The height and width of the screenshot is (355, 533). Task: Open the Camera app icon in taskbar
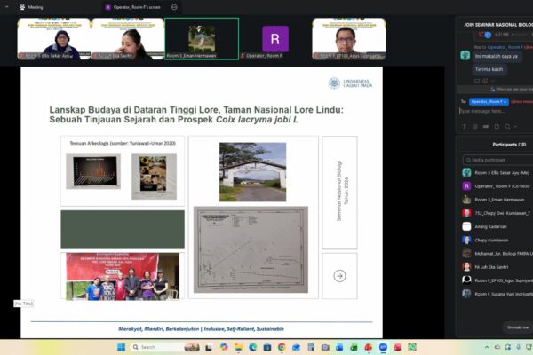pos(325,347)
